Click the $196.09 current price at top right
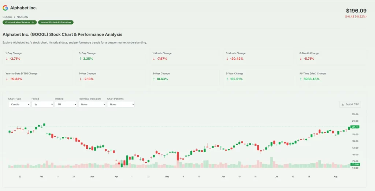Viewport: 375px width, 191px height. (x=356, y=11)
